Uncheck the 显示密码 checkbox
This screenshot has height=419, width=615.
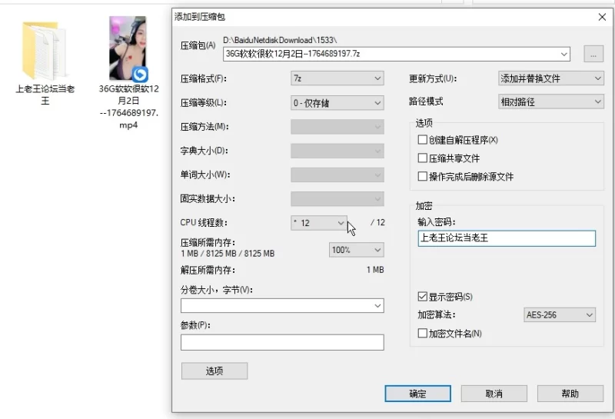tap(422, 297)
